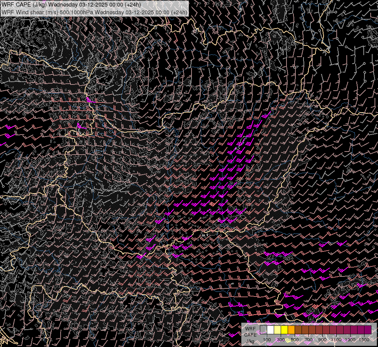
Task: Click the white CAPE legend swatch
Action: [270, 330]
